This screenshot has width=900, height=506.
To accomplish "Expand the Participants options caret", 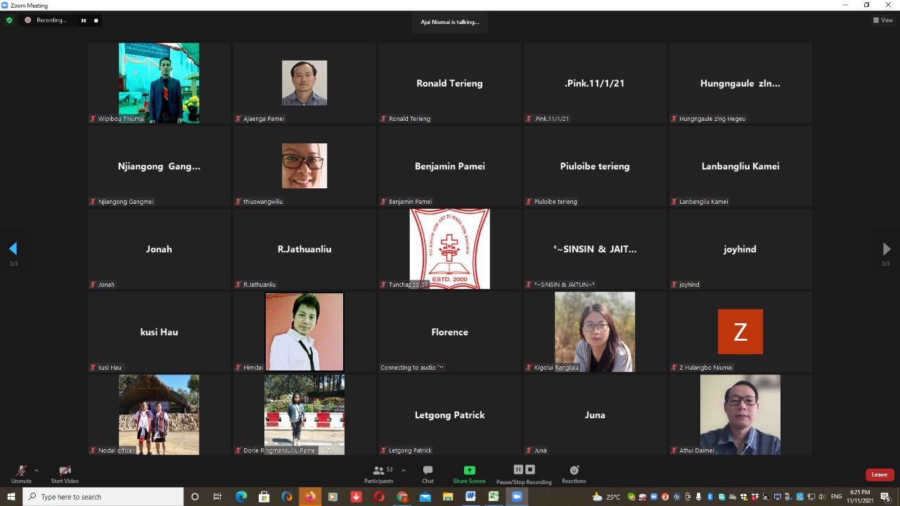I will 404,470.
